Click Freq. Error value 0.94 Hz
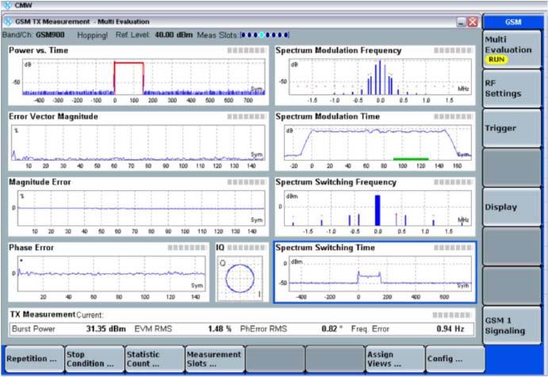 pyautogui.click(x=450, y=329)
